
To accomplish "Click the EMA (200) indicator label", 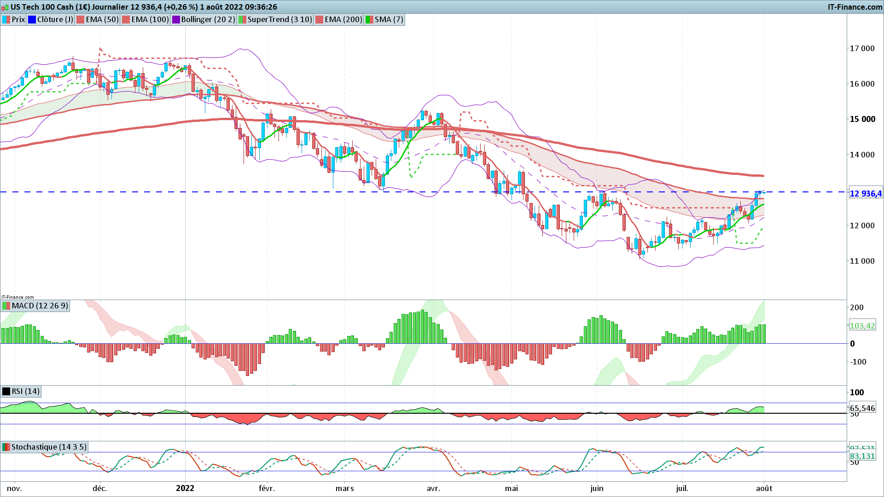I will (x=343, y=19).
